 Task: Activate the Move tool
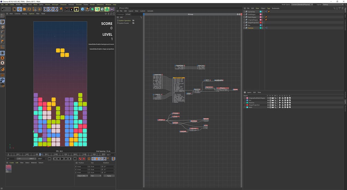coord(19,9)
